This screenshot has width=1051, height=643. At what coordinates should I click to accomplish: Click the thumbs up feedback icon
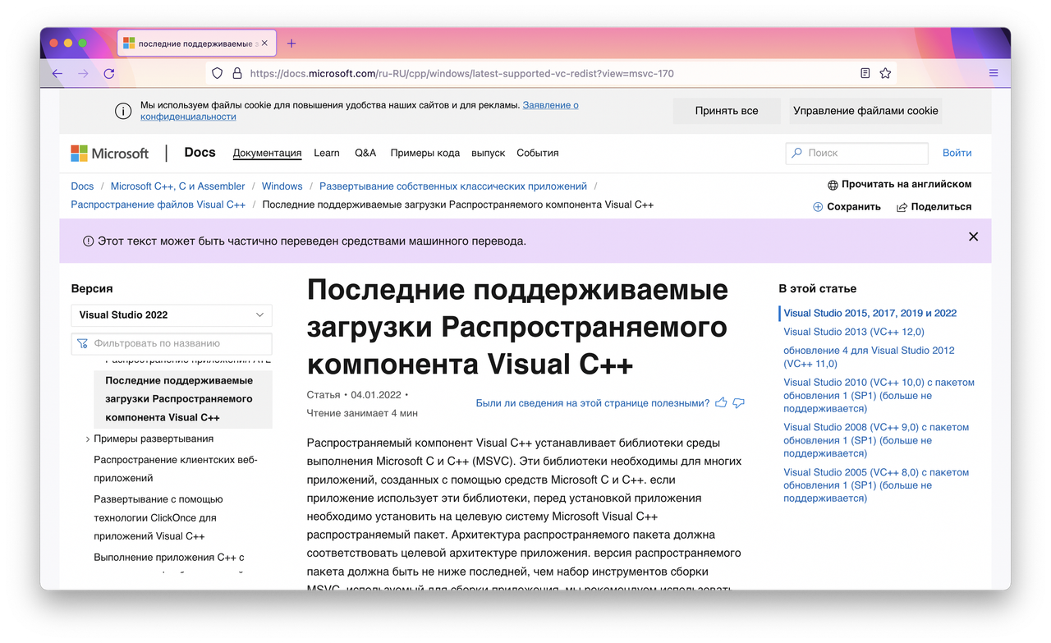721,403
